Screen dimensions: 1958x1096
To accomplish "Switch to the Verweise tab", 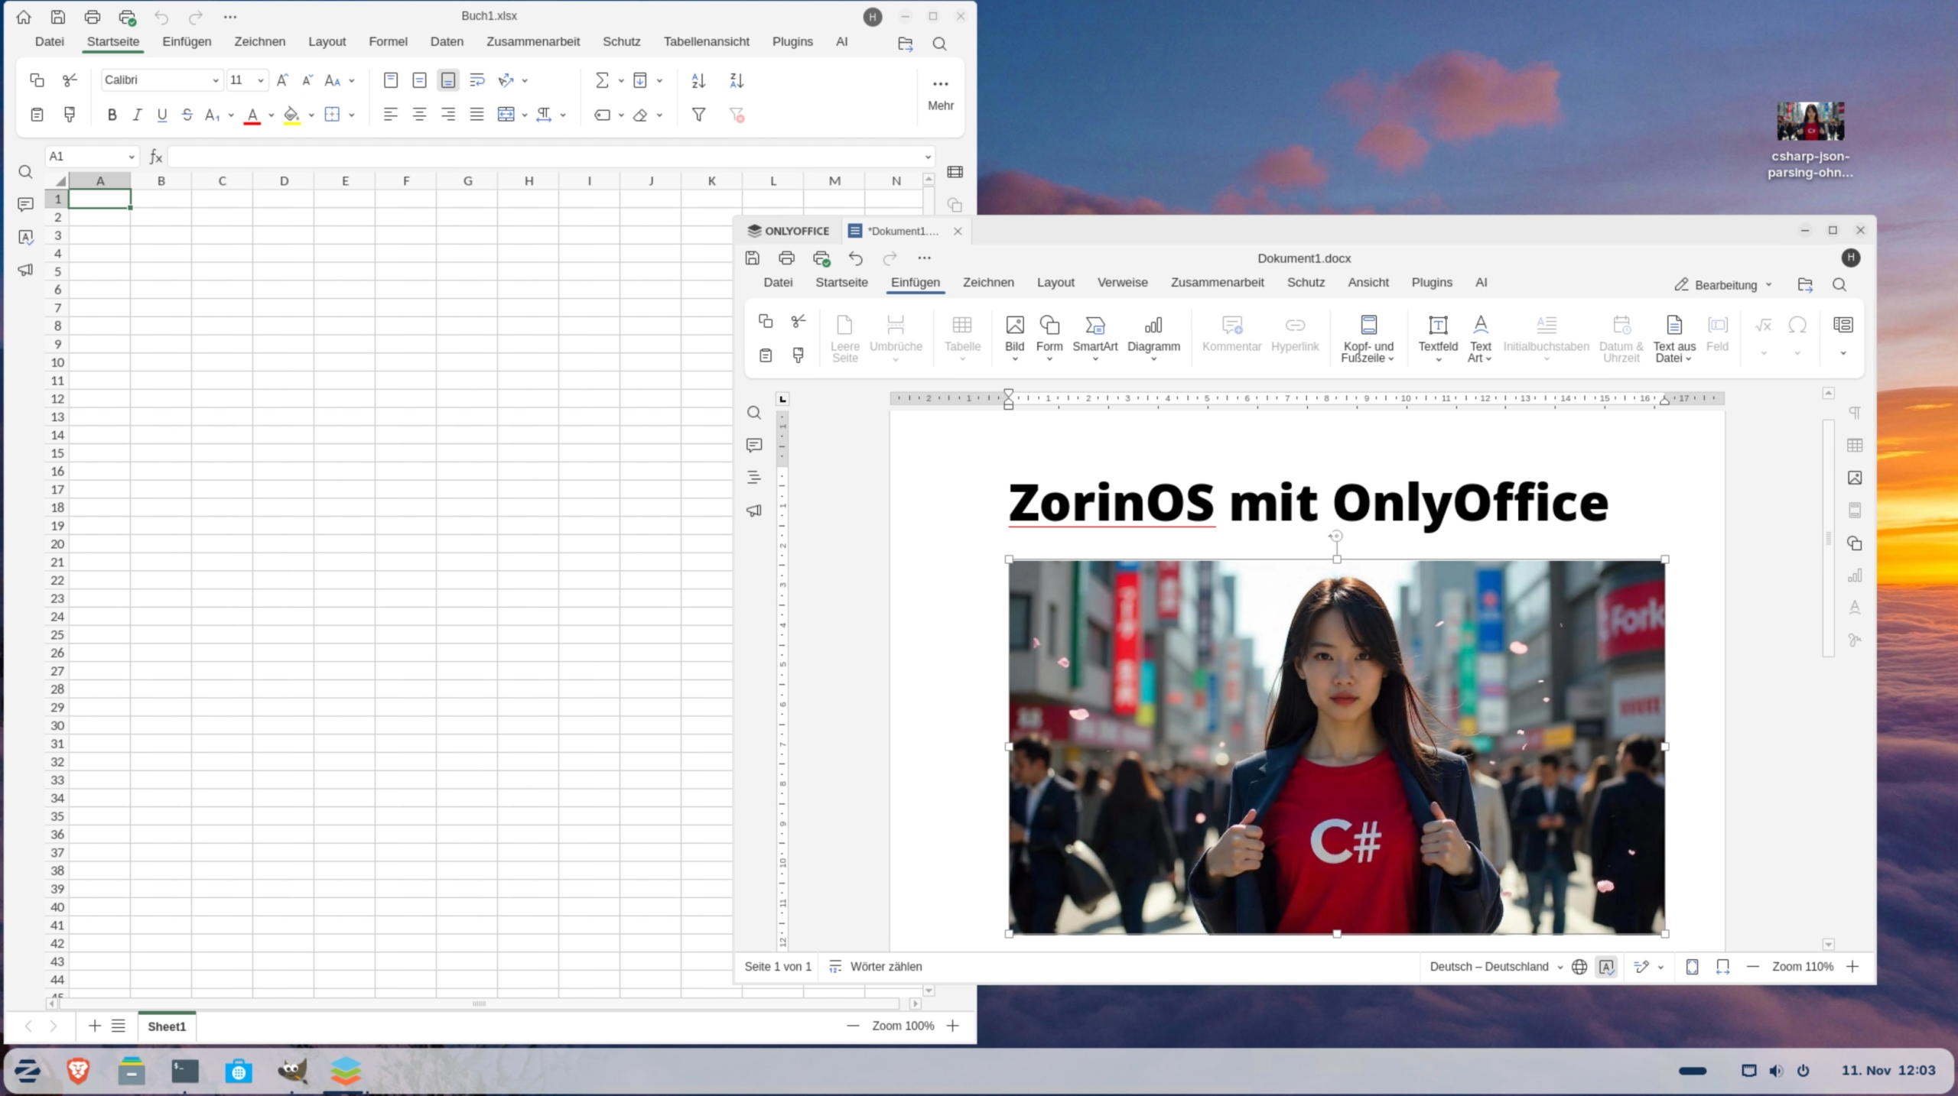I will click(x=1121, y=282).
